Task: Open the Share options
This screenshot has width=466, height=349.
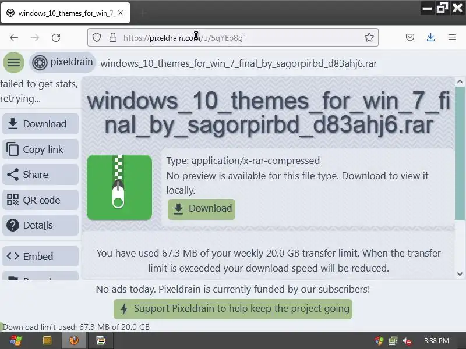Action: tap(40, 174)
